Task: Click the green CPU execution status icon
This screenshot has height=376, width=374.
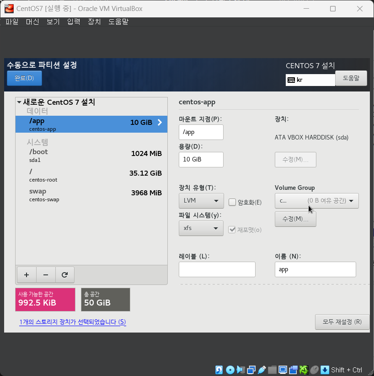Action: click(304, 370)
